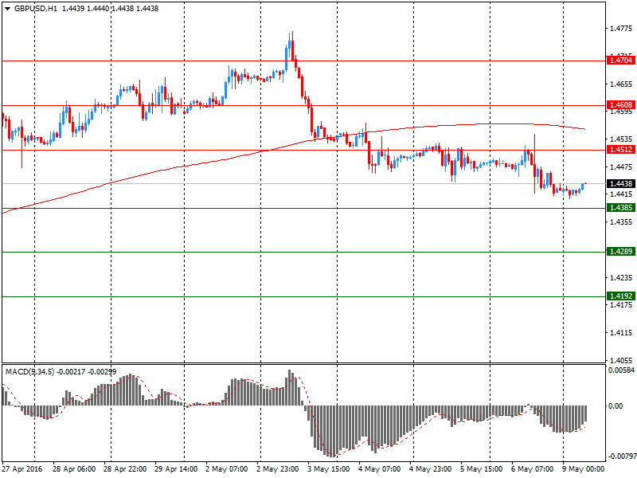
Task: Select the MACD(9,34,5) indicator label
Action: pos(29,371)
